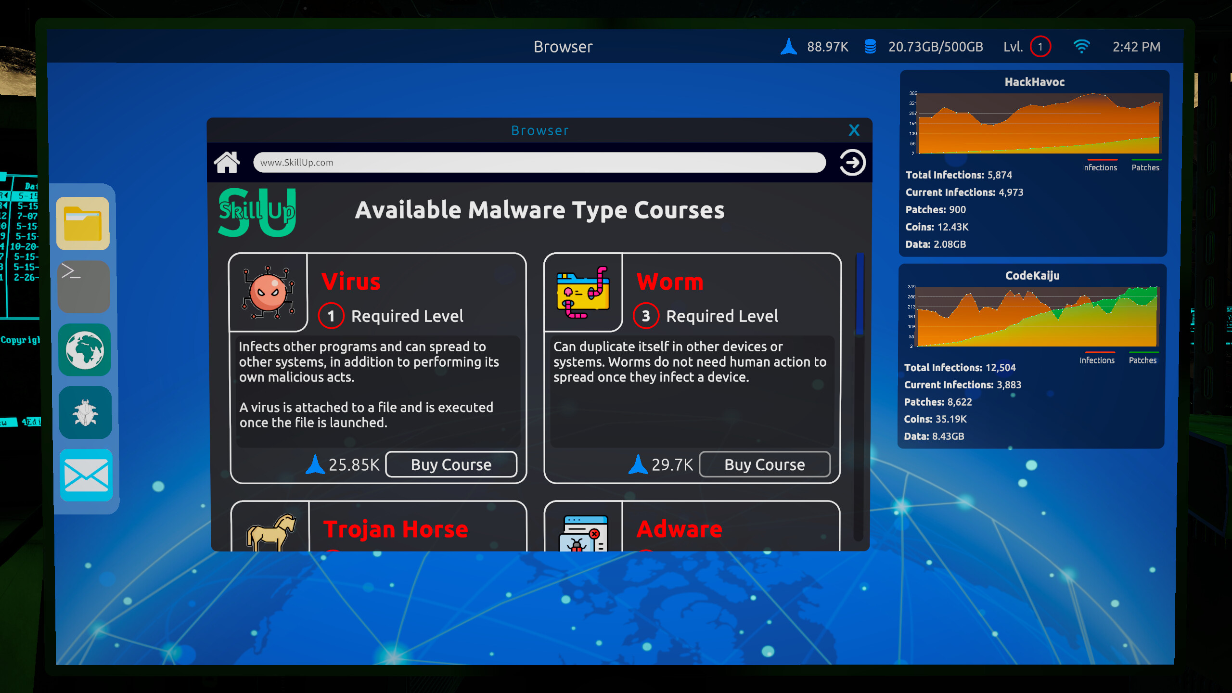
Task: Buy the Virus course
Action: click(451, 464)
